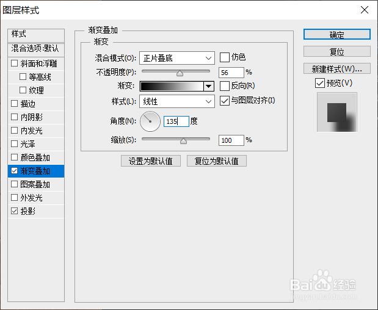Image resolution: width=378 pixels, height=310 pixels.
Task: Open the 斜面和浮雕 settings row
Action: pyautogui.click(x=36, y=63)
